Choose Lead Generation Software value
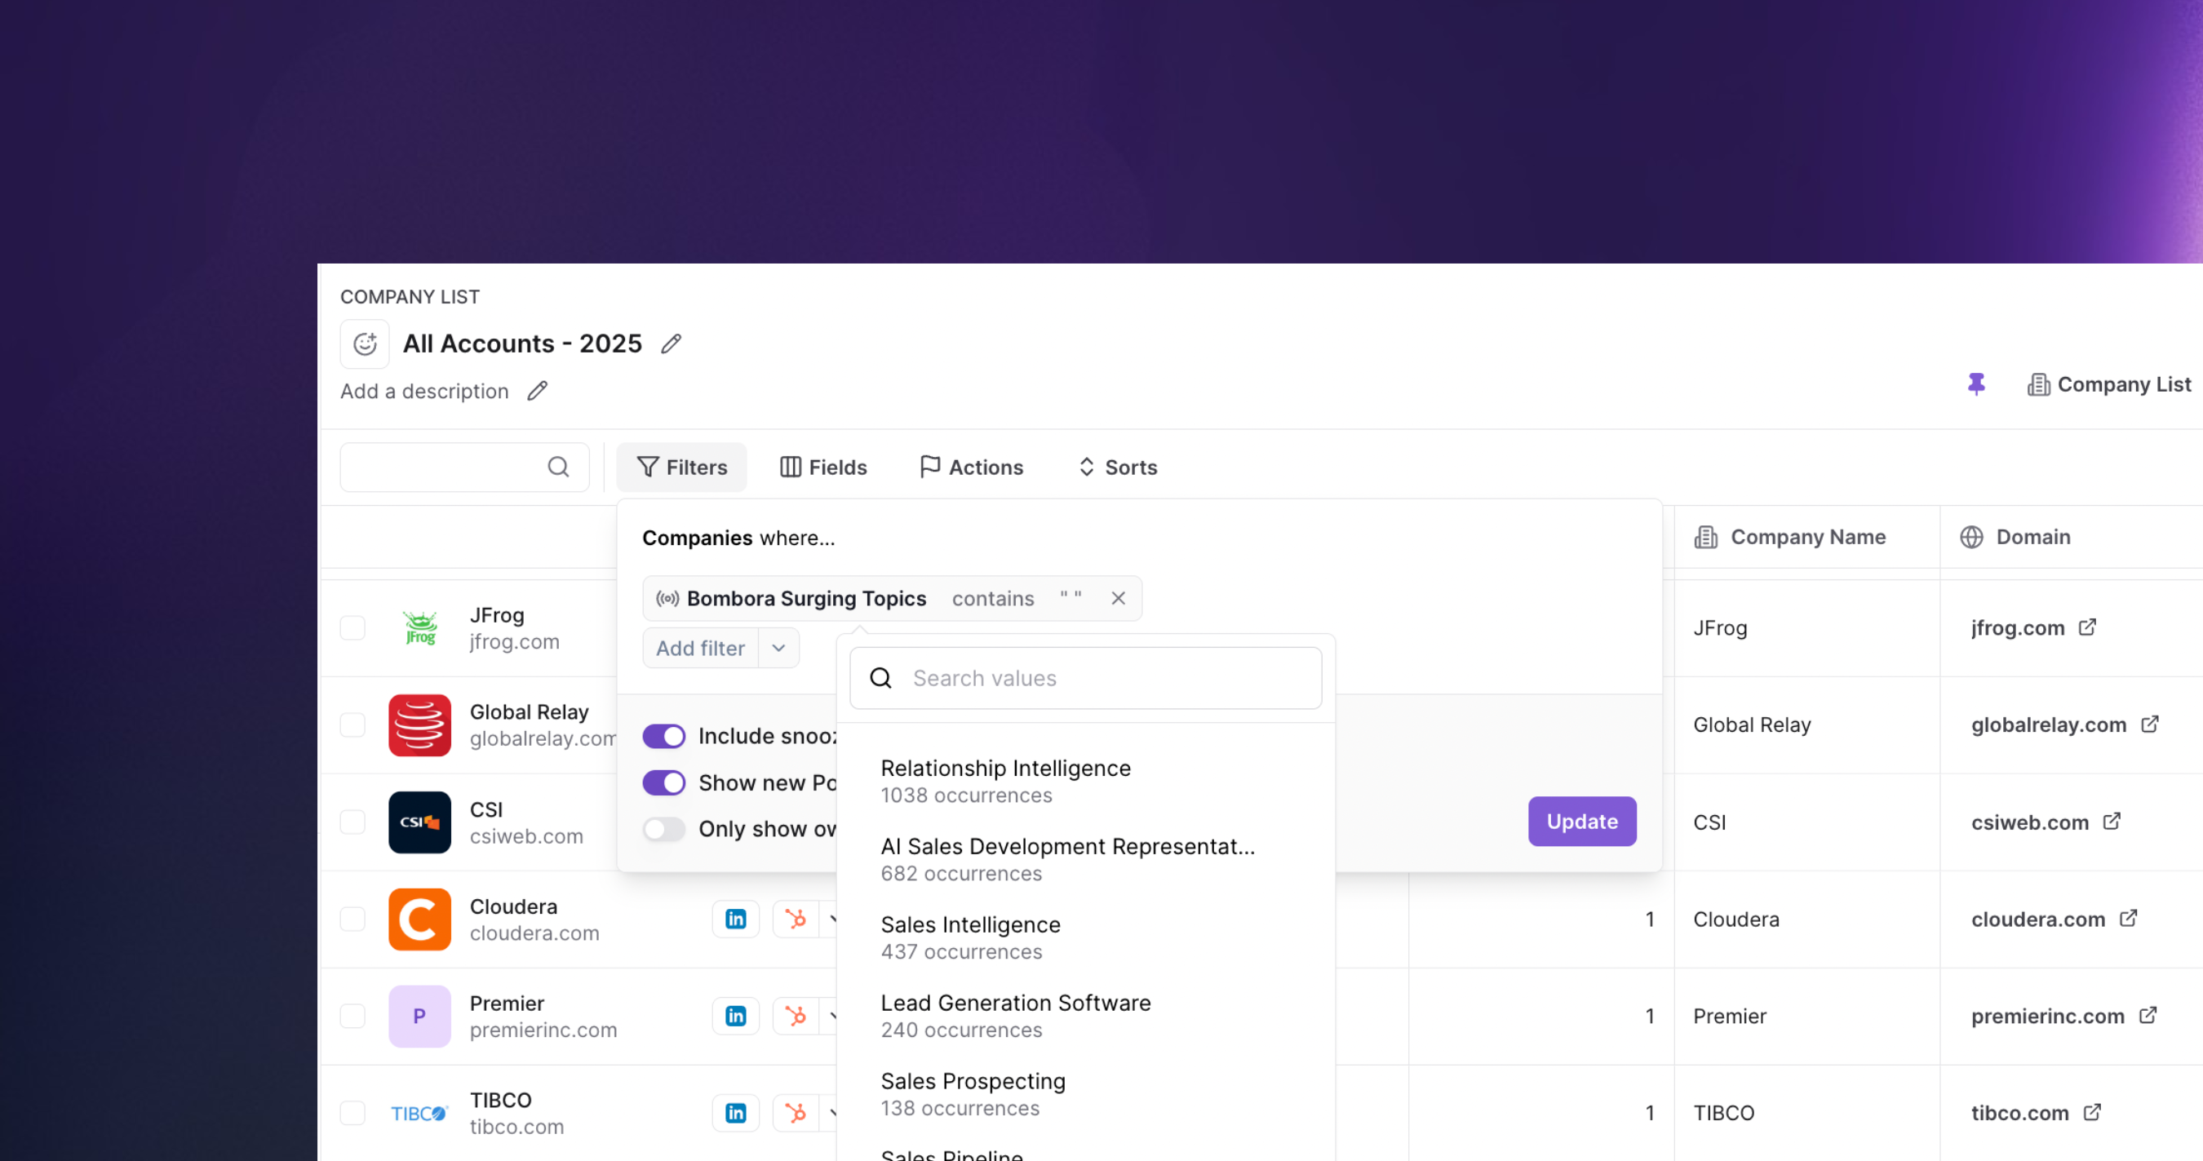Screen dimensions: 2203x1161 point(1086,1016)
